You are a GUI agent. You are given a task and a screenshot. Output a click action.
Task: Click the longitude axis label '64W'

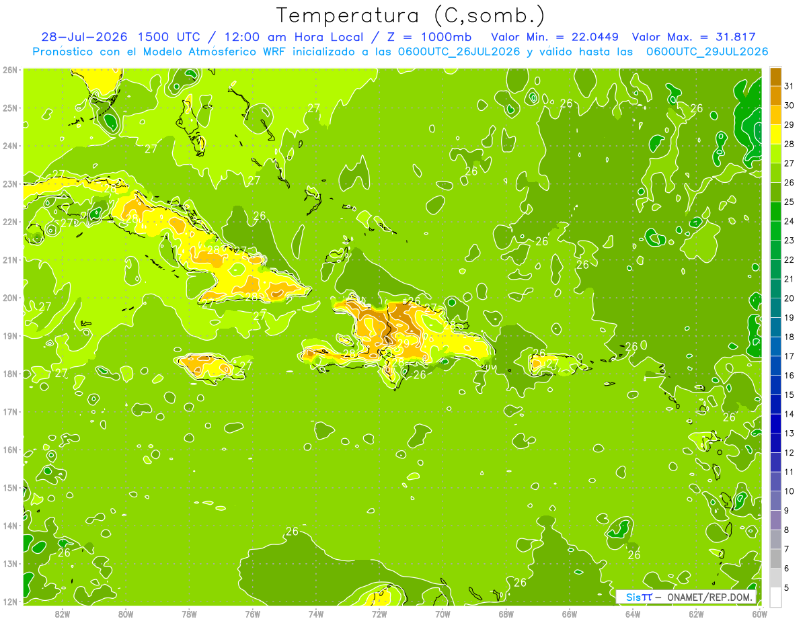[x=633, y=614]
